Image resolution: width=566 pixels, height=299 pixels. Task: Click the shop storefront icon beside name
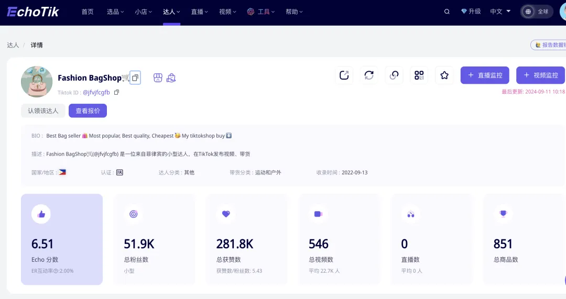pos(158,77)
